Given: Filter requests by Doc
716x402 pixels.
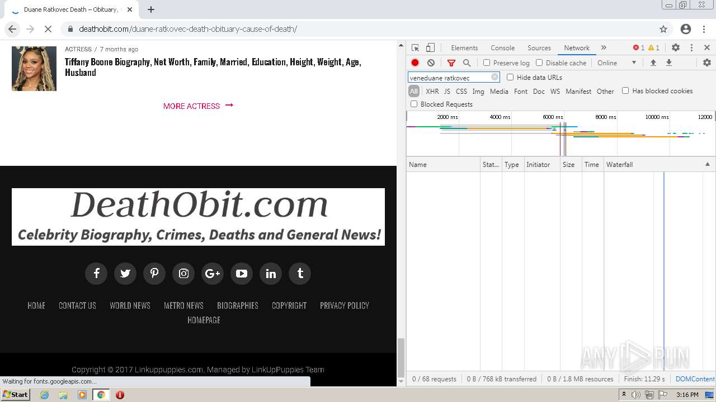Looking at the screenshot, I should click(539, 92).
